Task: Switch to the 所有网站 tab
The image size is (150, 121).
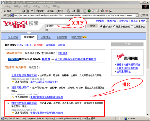Action: [13, 37]
